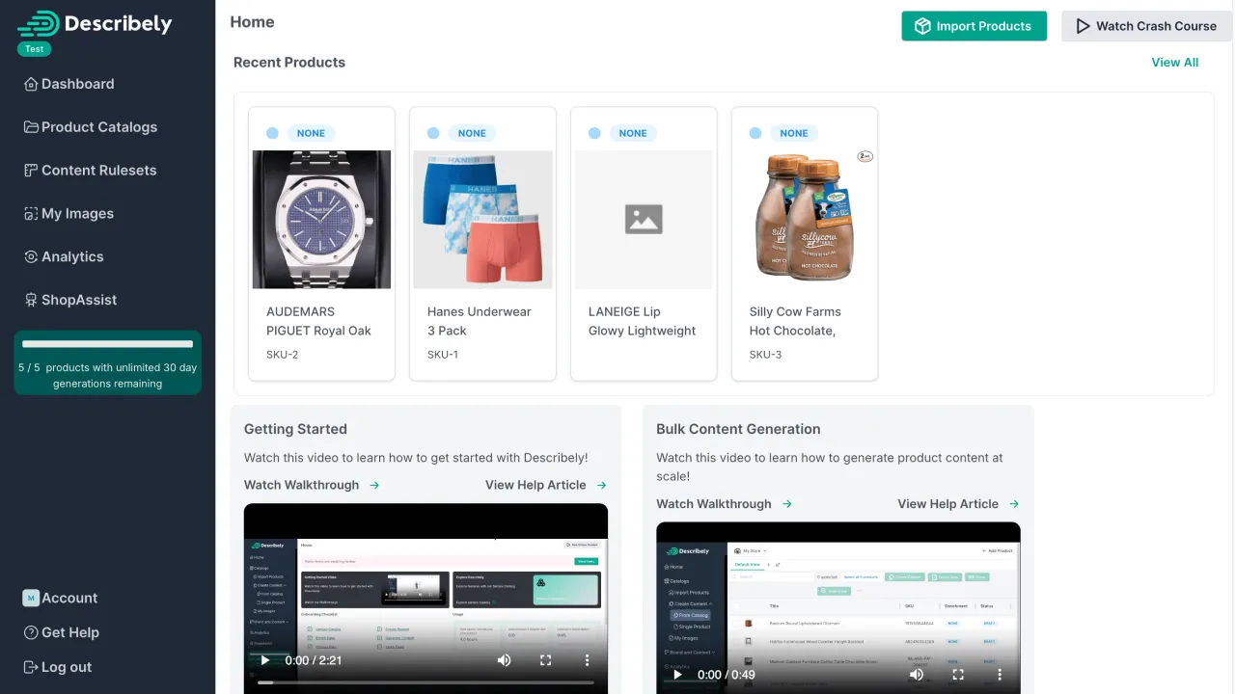Image resolution: width=1235 pixels, height=694 pixels.
Task: Click the Import Products button
Action: [x=974, y=26]
